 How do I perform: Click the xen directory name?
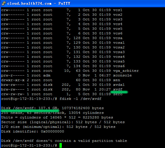click(x=117, y=80)
